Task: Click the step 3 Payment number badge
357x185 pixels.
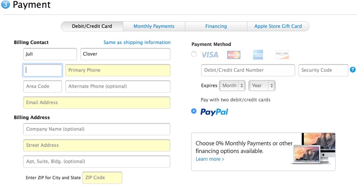Action: (x=5, y=4)
